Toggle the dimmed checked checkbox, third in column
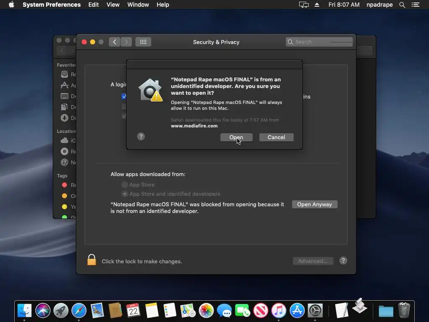Image resolution: width=429 pixels, height=322 pixels. 124,116
